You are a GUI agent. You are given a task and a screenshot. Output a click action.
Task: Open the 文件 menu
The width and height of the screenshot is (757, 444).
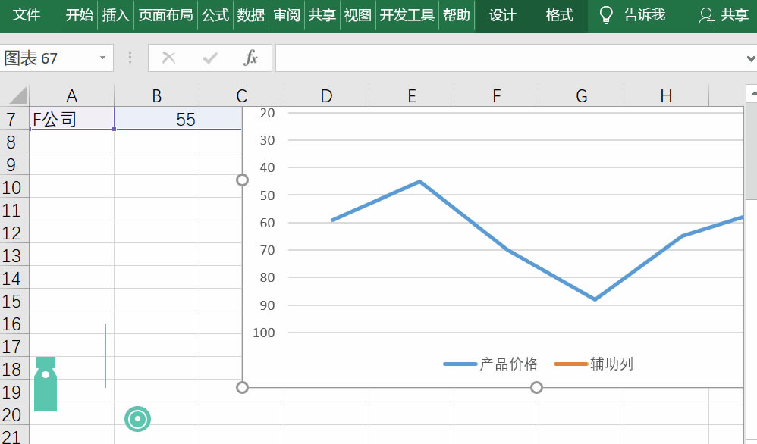coord(27,14)
